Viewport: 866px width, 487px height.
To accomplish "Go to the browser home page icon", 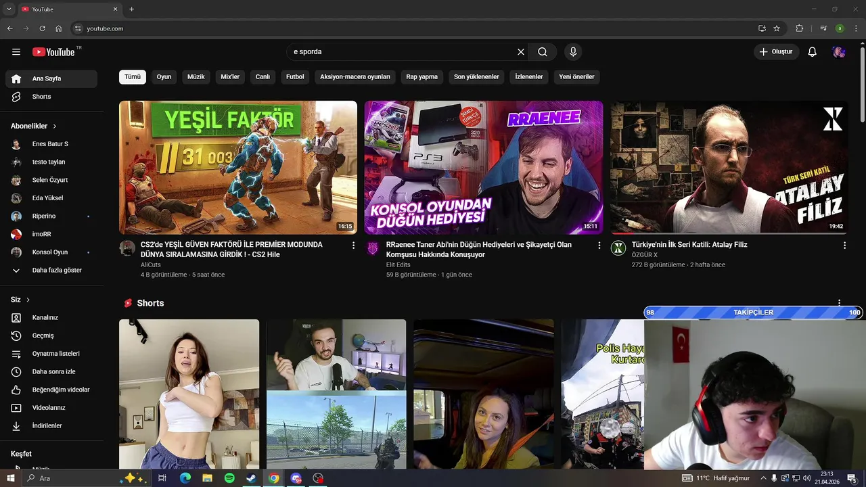I will click(x=59, y=28).
